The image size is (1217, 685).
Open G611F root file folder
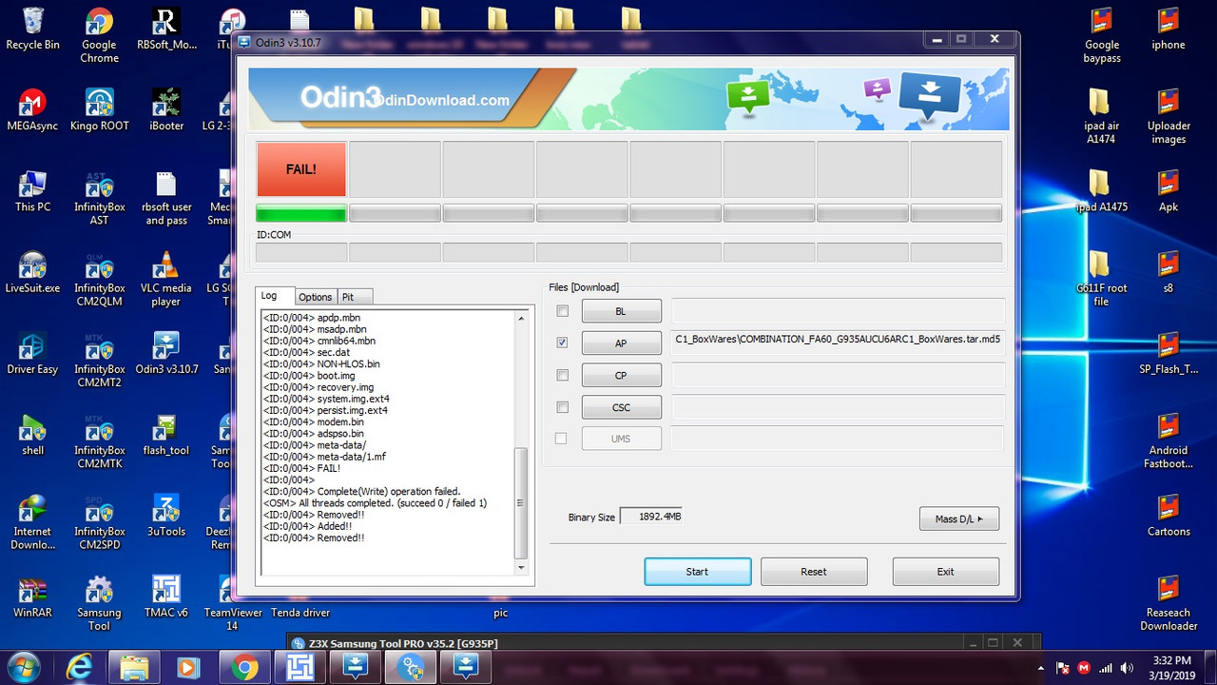point(1100,279)
